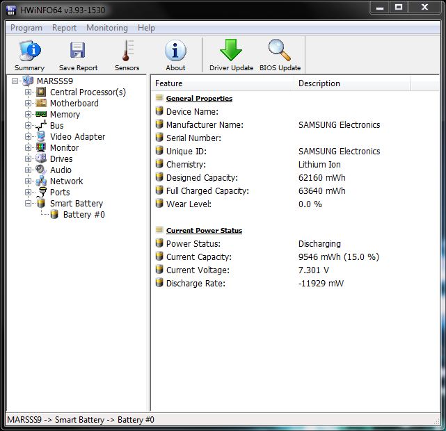446x431 pixels.
Task: Click the Current Power Status heading
Action: (204, 230)
